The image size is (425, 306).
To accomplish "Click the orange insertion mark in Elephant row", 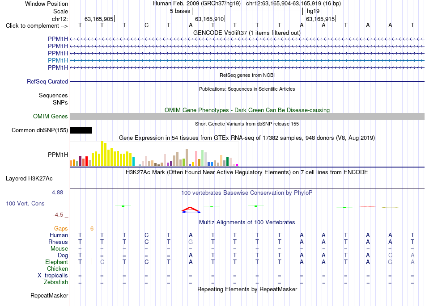I will pos(92,261).
